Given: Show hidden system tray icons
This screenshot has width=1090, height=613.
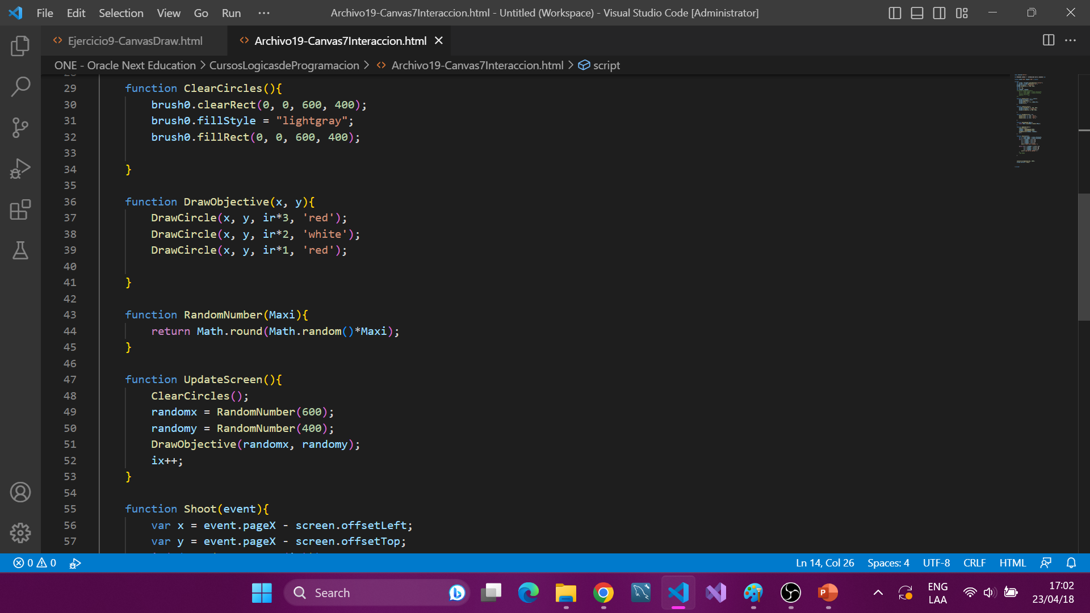Looking at the screenshot, I should pos(878,593).
